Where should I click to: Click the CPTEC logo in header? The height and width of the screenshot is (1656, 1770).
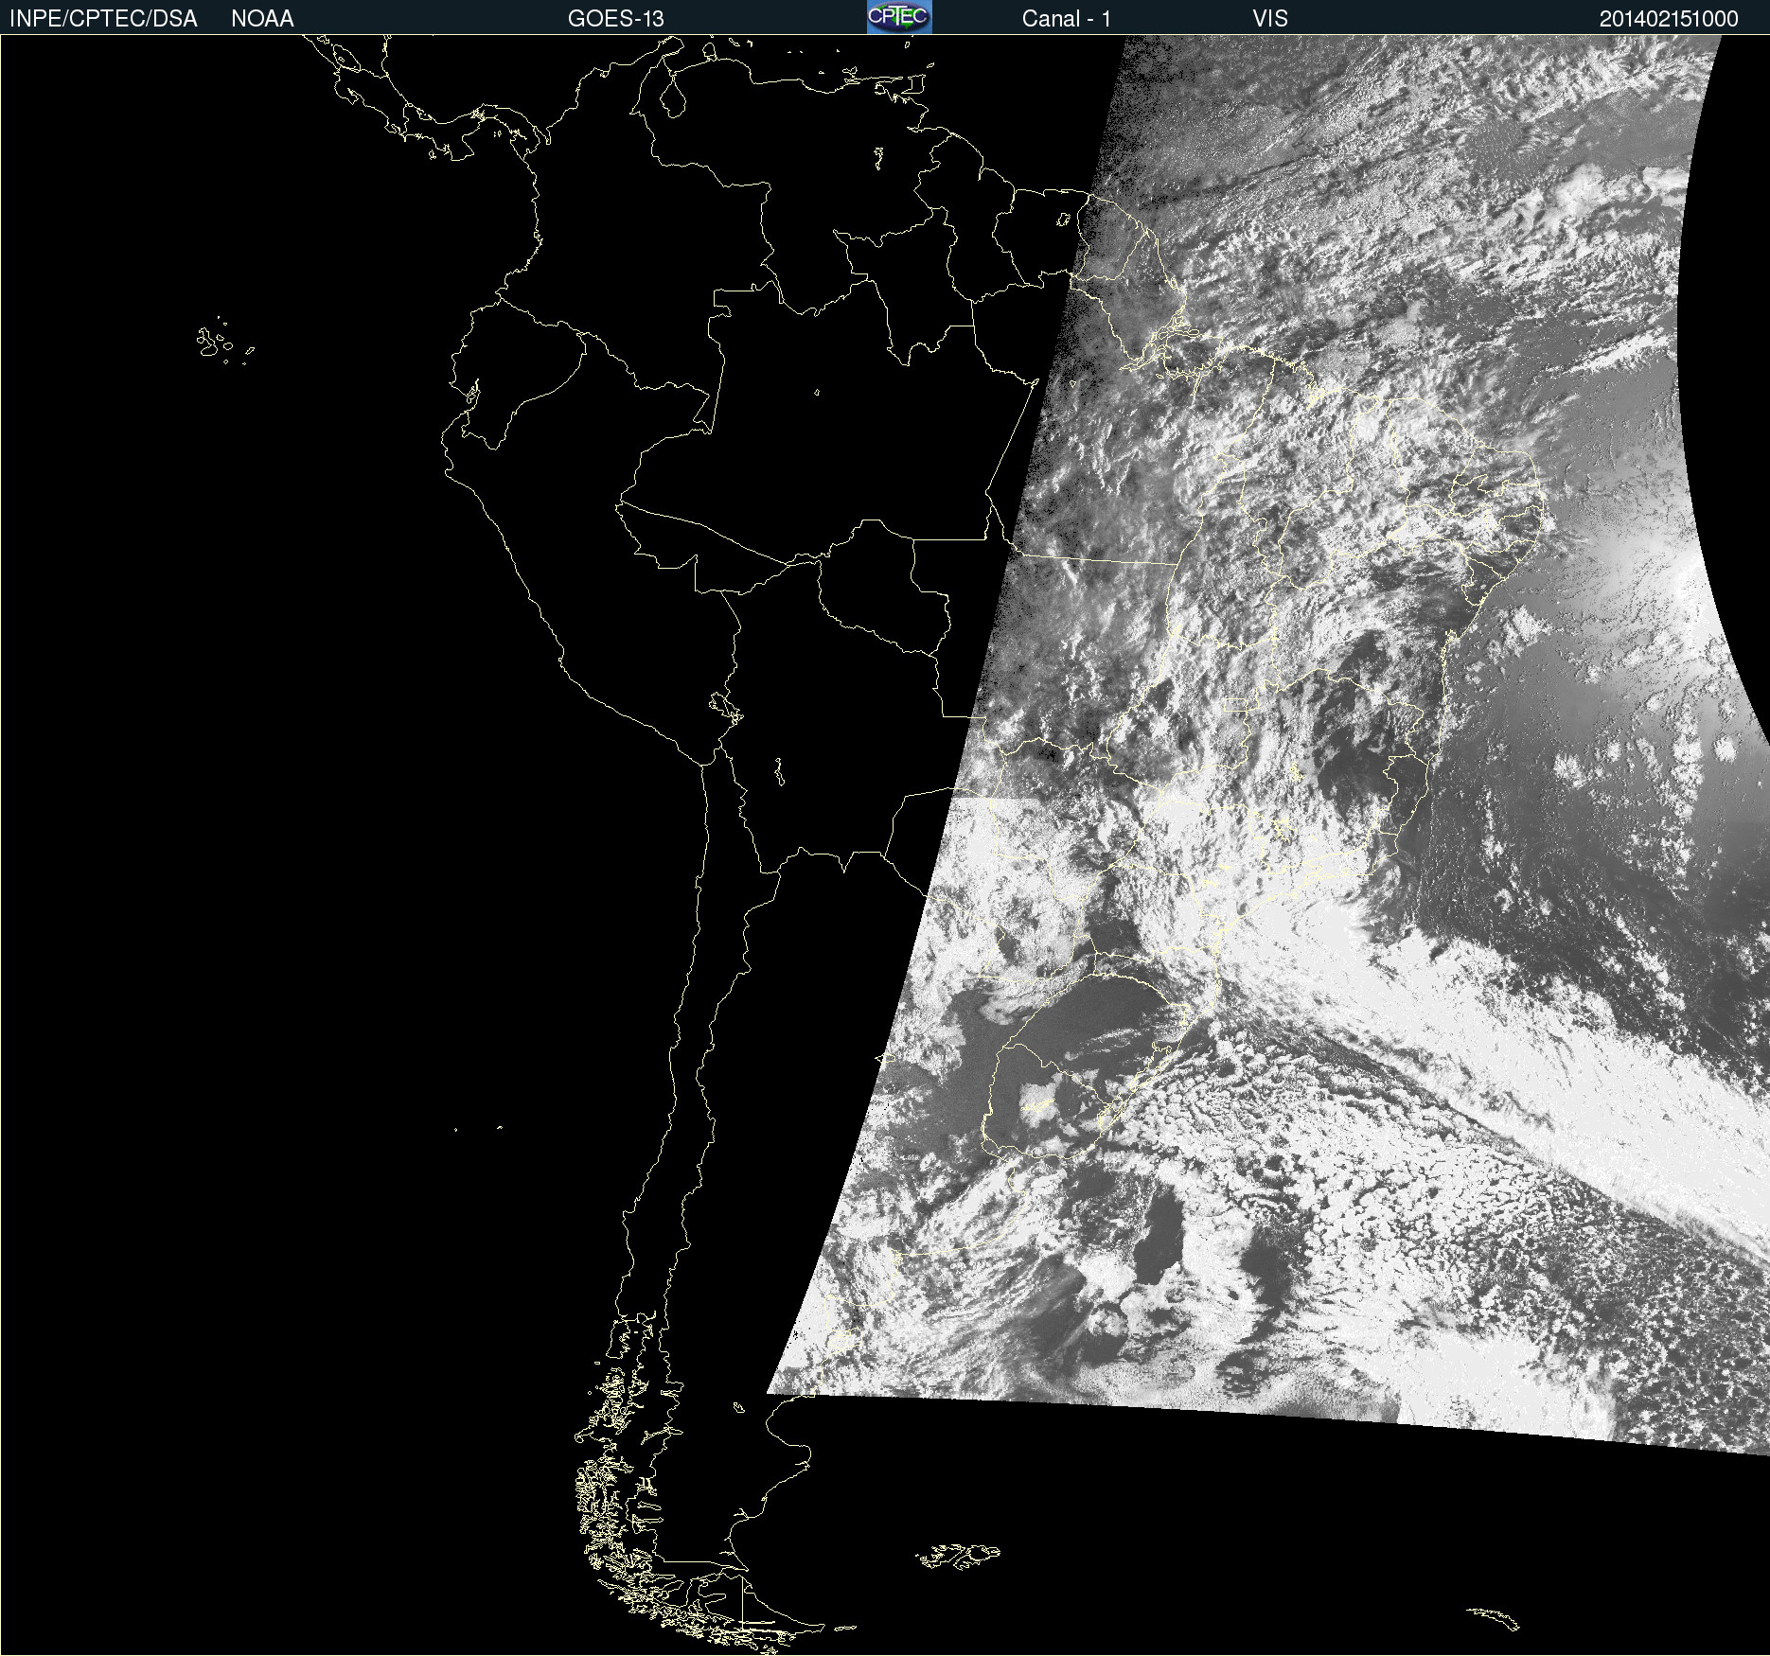click(x=899, y=17)
